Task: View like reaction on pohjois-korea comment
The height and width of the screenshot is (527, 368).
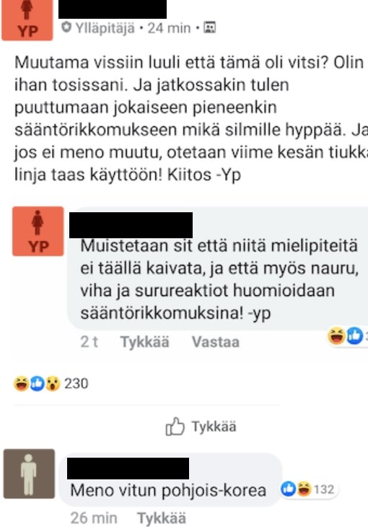Action: click(288, 489)
